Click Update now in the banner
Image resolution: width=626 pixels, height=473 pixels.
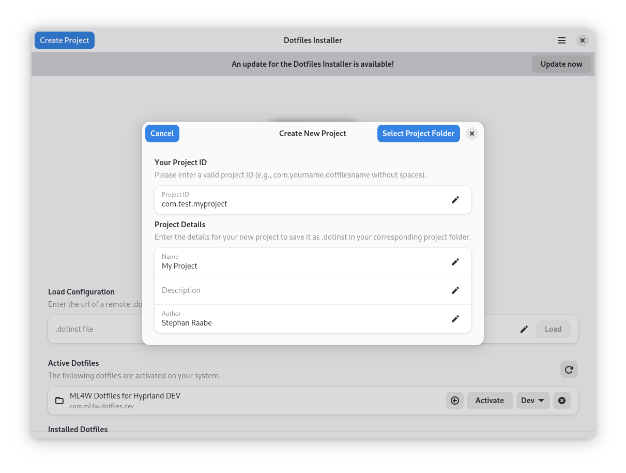(561, 64)
